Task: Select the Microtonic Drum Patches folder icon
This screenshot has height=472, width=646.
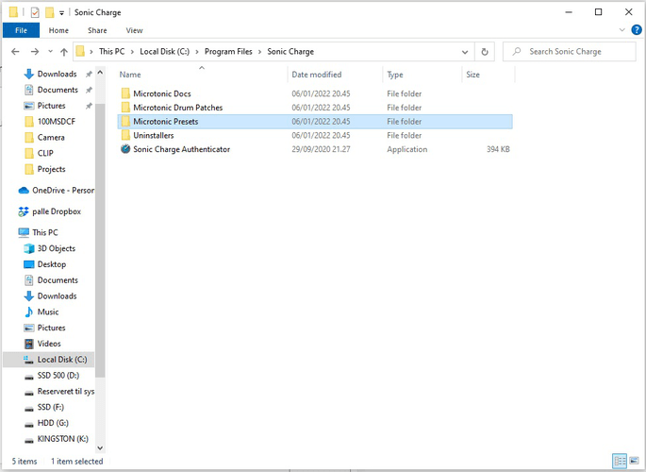Action: point(125,108)
